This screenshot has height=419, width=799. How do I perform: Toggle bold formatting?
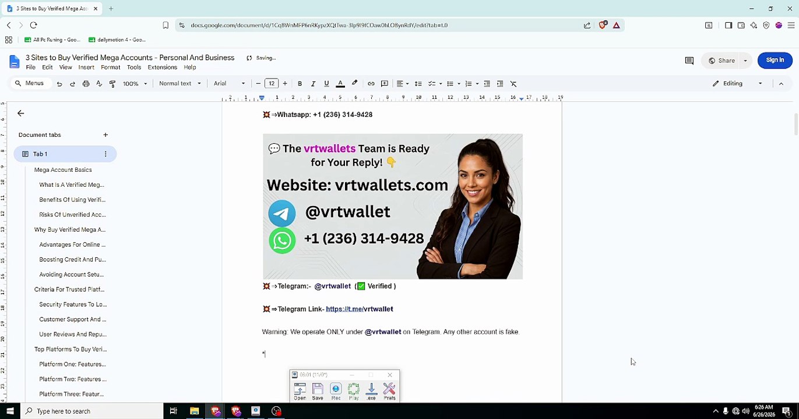coord(300,84)
